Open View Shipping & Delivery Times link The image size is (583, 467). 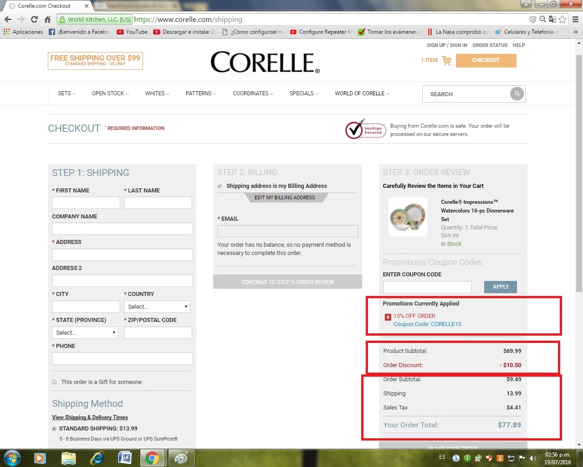click(90, 417)
